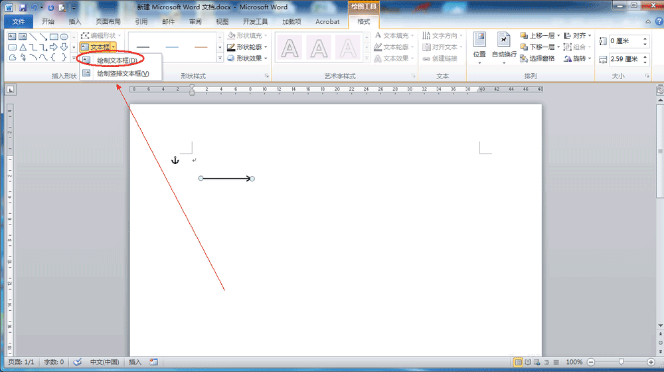This screenshot has width=664, height=372.
Task: Click the Undo icon
Action: point(34,7)
